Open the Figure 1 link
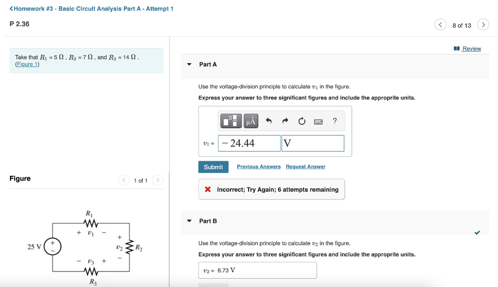The height and width of the screenshot is (287, 498). click(27, 65)
